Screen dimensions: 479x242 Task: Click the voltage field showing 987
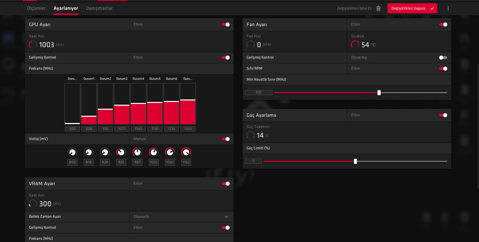tap(137, 162)
